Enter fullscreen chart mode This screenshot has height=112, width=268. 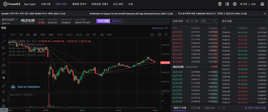click(x=166, y=35)
